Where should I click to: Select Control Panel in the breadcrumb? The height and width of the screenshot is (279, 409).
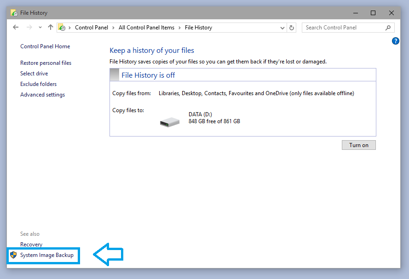pos(91,28)
